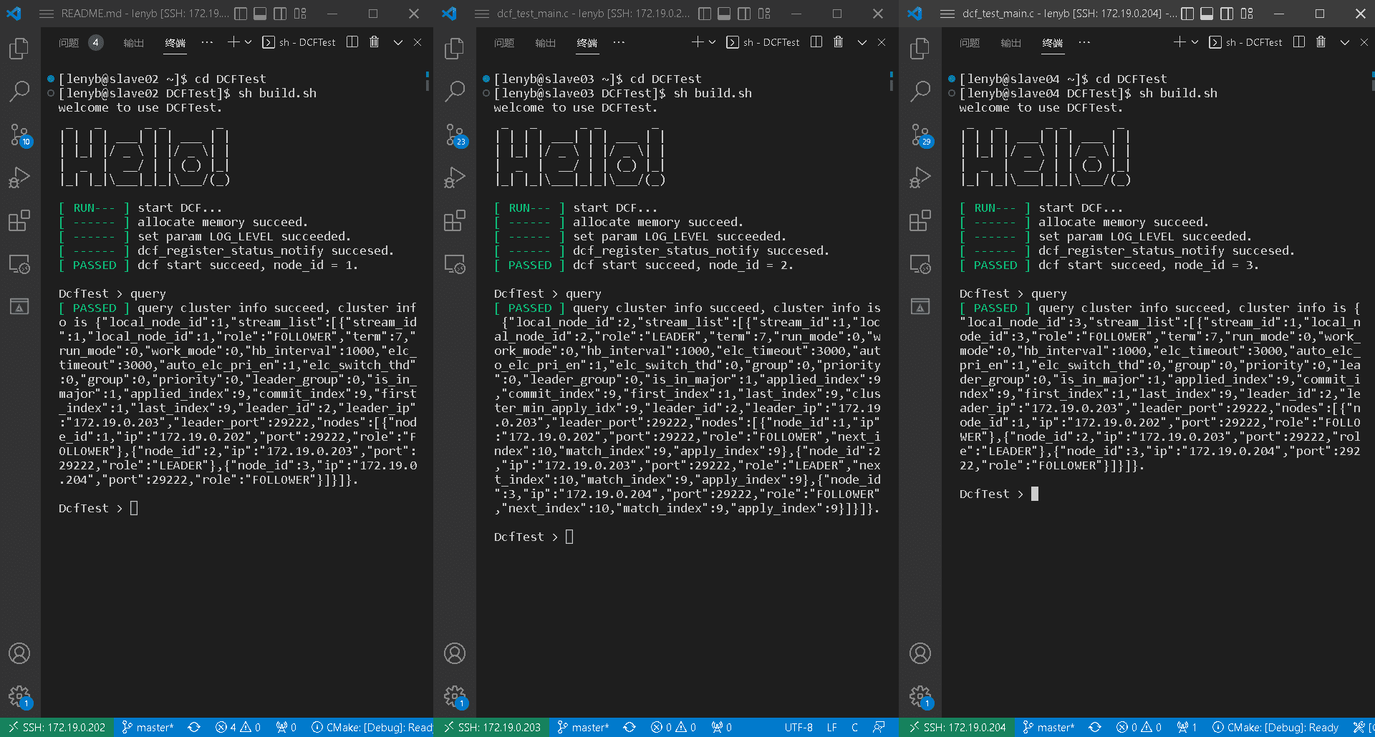Switch to 输出 tab in slave04 window
The height and width of the screenshot is (737, 1375).
coord(1010,43)
